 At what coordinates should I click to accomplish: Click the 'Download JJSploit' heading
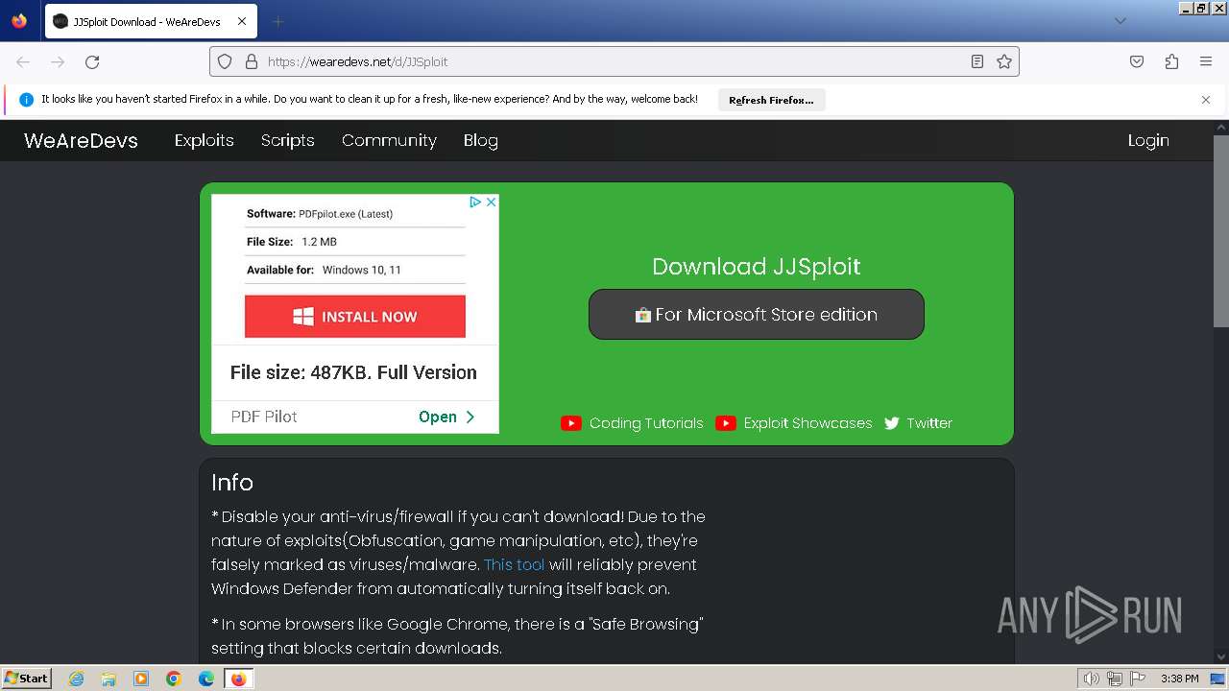coord(757,266)
